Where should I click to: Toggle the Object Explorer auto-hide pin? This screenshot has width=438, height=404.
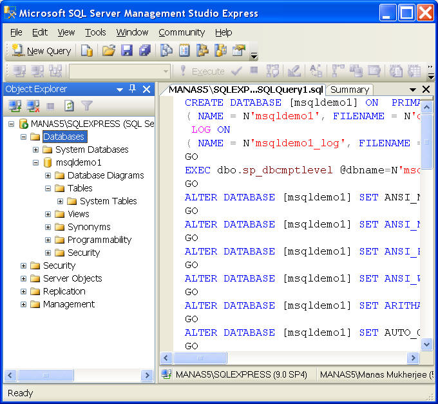pos(133,89)
